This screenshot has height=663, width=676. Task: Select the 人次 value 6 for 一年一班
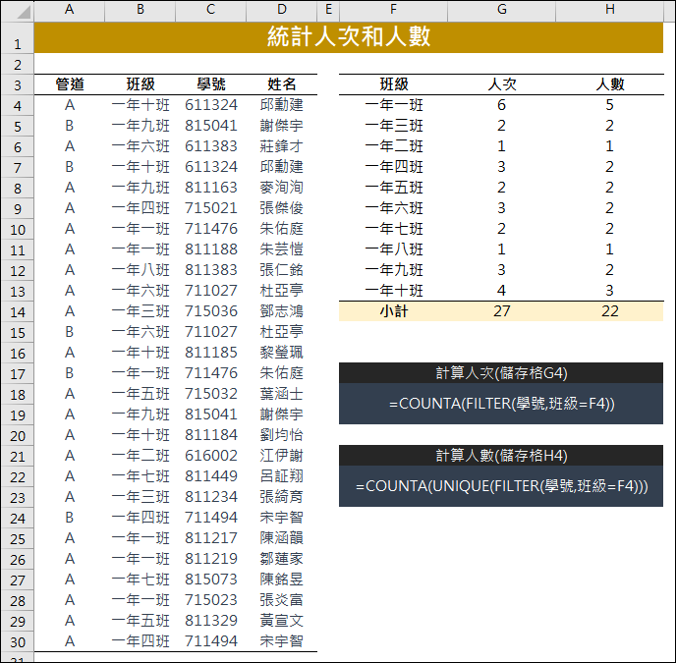click(x=502, y=105)
